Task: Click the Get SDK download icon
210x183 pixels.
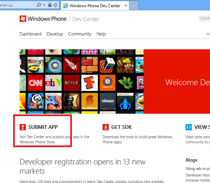Action: pos(106,127)
